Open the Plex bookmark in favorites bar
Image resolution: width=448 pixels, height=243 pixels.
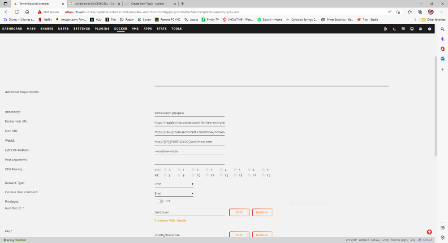point(111,20)
